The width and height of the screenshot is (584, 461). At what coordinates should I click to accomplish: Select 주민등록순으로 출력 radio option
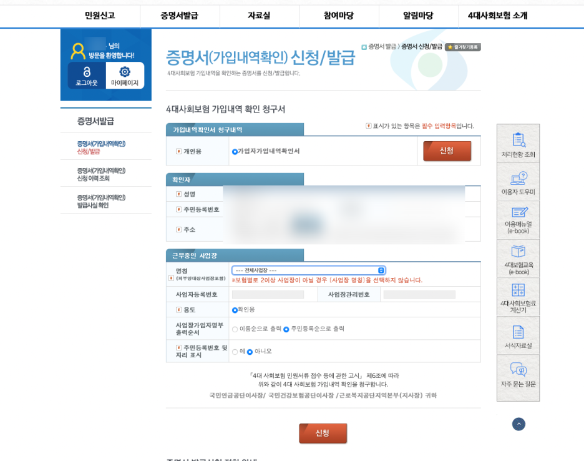pos(286,329)
